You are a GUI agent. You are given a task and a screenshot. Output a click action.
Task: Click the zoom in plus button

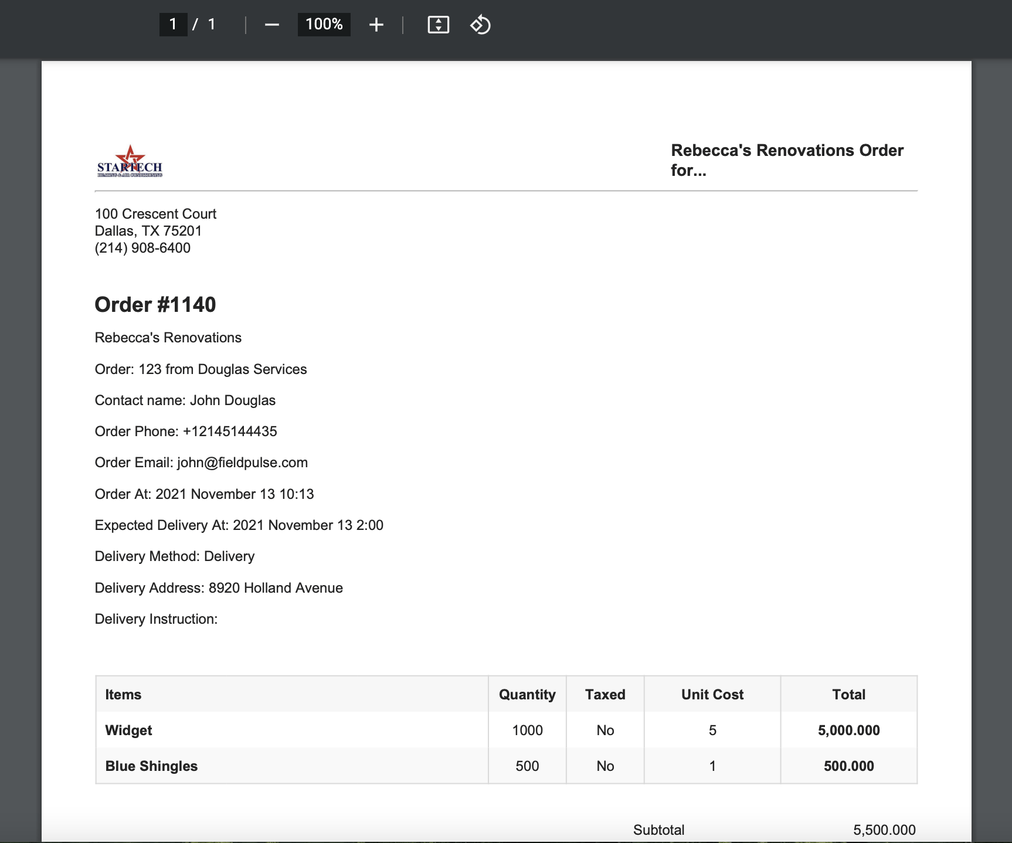376,25
